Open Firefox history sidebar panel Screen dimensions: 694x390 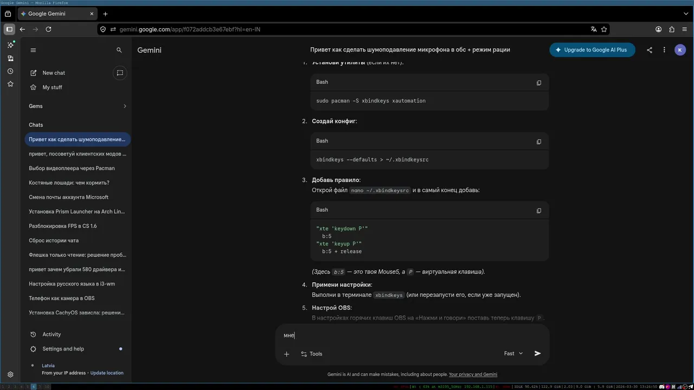pyautogui.click(x=10, y=71)
